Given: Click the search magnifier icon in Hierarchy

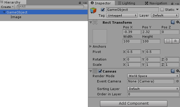Looking at the screenshot, I should [x=19, y=7].
